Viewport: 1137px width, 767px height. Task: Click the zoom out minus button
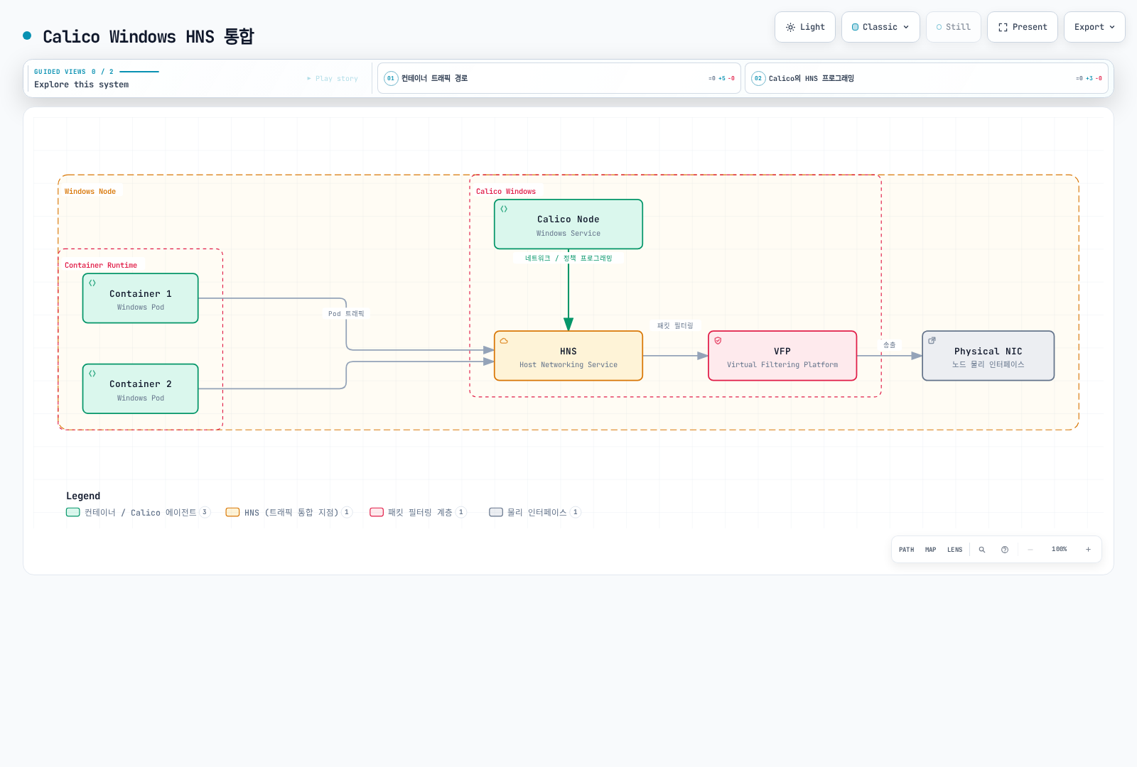[1030, 550]
